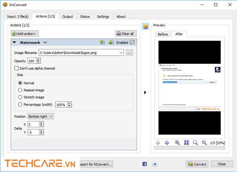Open the Facebook link icon
The width and height of the screenshot is (237, 172).
point(145,164)
